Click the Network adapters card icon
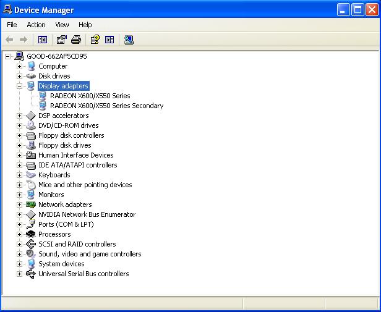Viewport: 381px width, 312px height. [x=31, y=204]
